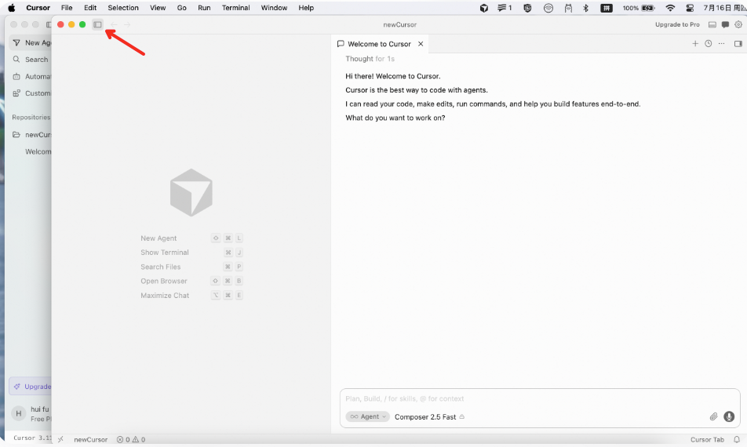The height and width of the screenshot is (447, 747).
Task: Open chat history clock icon
Action: pos(709,44)
